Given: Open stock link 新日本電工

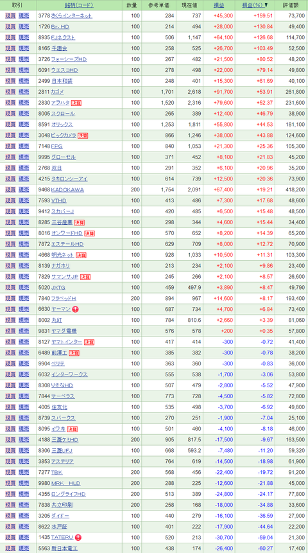Looking at the screenshot, I should tap(65, 549).
